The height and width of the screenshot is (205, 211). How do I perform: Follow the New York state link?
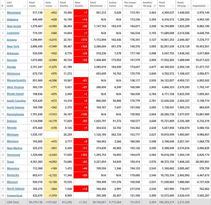tap(13, 46)
